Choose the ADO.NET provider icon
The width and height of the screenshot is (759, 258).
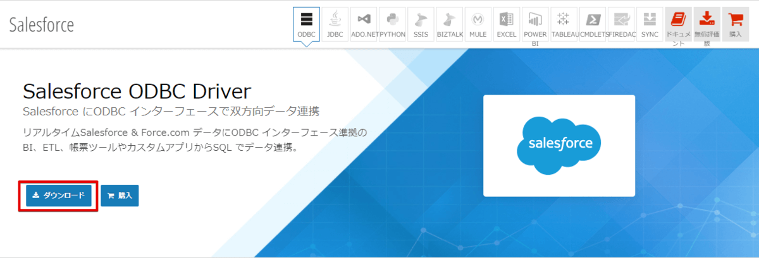[x=364, y=24]
